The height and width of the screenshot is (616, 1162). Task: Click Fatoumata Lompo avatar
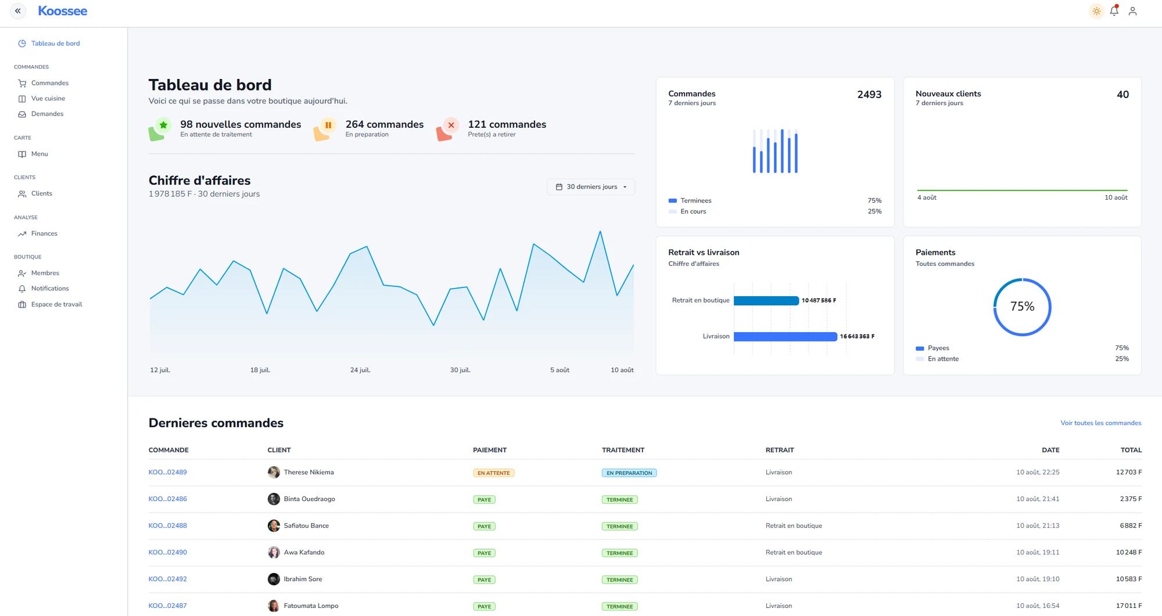tap(274, 606)
